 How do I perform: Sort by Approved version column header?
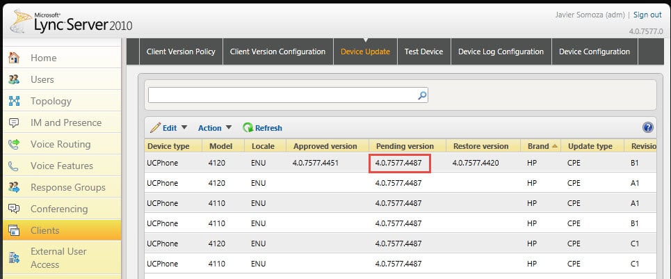pyautogui.click(x=328, y=146)
